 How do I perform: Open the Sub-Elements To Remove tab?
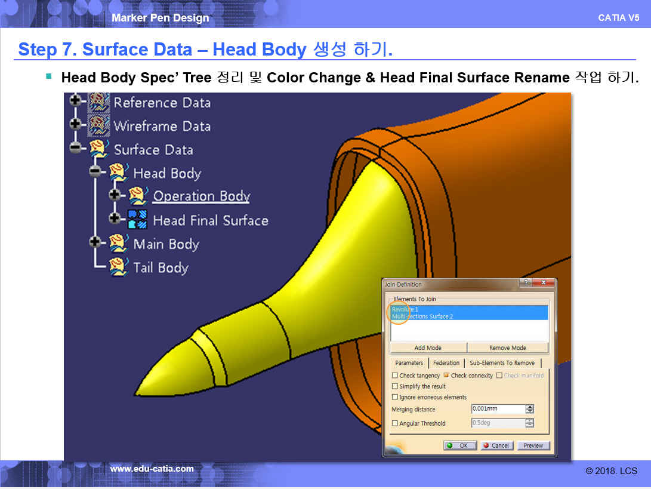[x=502, y=363]
